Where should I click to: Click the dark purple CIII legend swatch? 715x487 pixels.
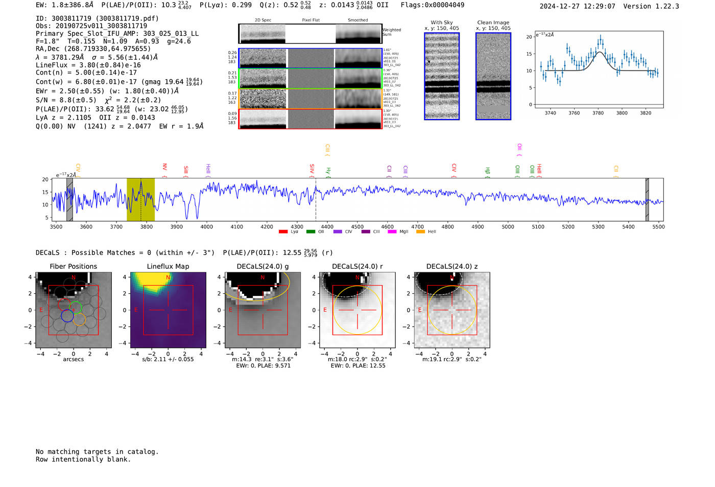pos(366,231)
